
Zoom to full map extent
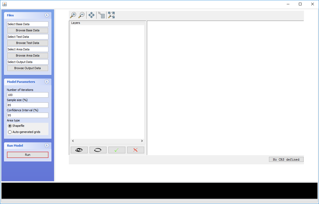tap(111, 15)
